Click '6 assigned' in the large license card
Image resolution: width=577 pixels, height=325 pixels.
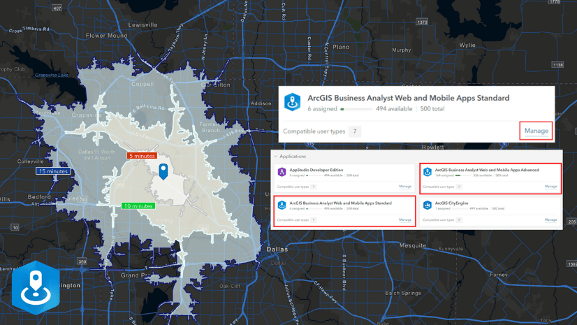(322, 109)
